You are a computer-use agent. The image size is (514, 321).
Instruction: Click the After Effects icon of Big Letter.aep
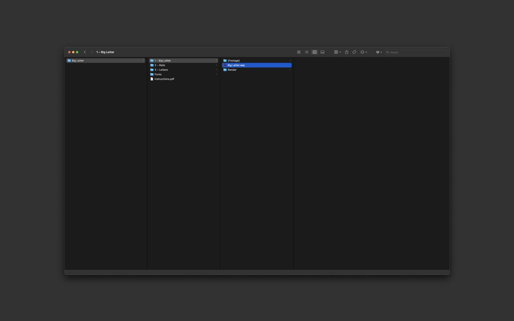(225, 65)
